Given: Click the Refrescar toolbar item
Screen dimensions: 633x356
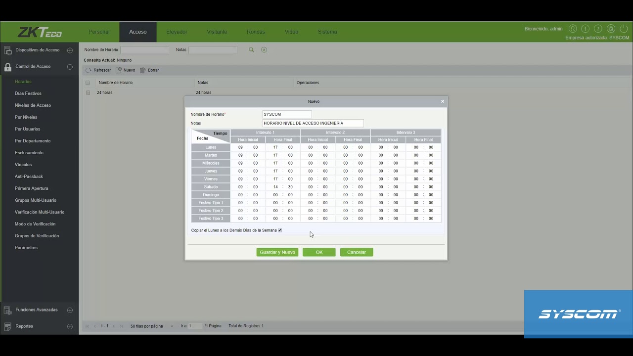Looking at the screenshot, I should click(98, 70).
